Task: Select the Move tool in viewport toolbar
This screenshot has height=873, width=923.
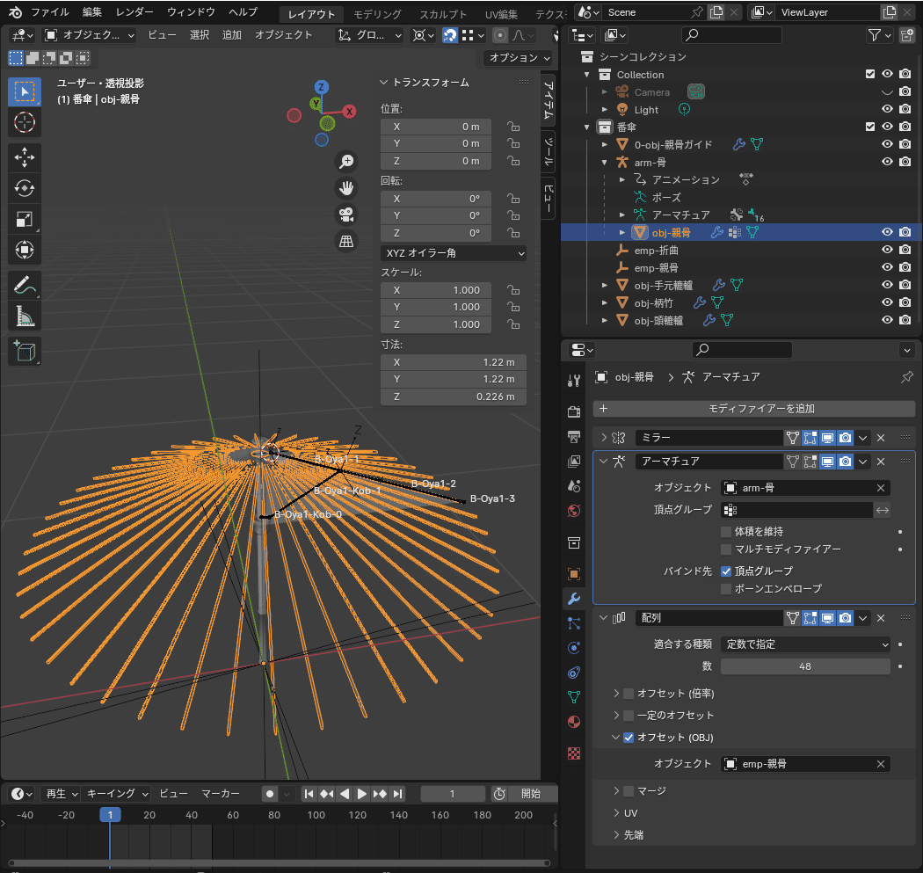Action: pyautogui.click(x=25, y=157)
